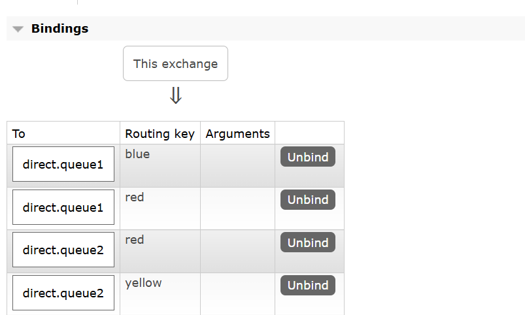Open direct.queue1 in the blue binding row

click(63, 165)
